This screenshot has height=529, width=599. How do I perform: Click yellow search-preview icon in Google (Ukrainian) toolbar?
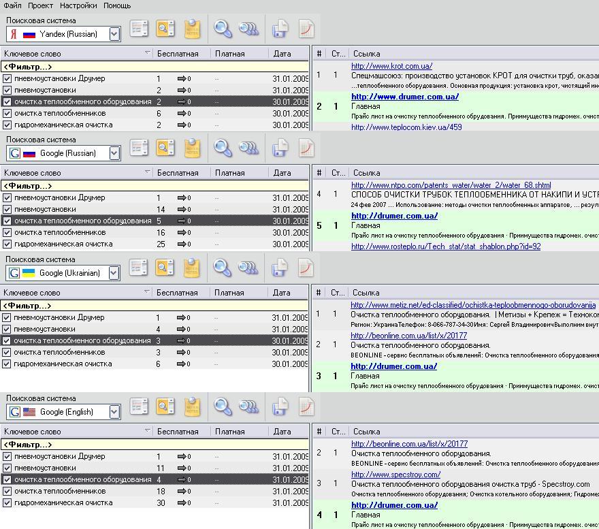(165, 268)
